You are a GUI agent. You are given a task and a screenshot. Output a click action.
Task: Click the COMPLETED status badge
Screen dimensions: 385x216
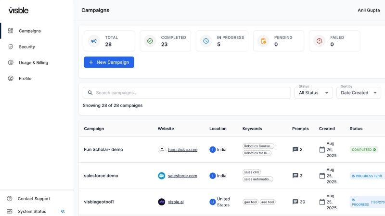point(364,150)
